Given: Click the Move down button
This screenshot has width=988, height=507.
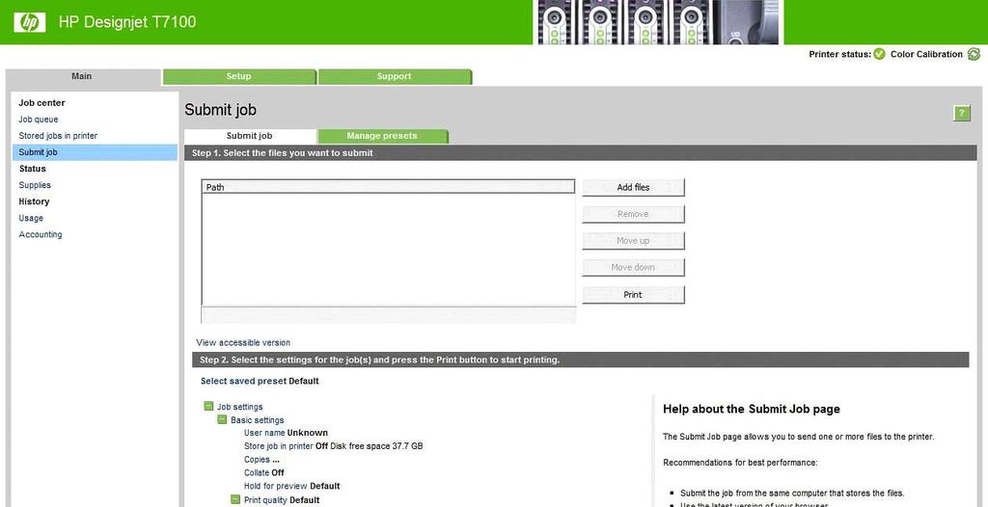Looking at the screenshot, I should tap(633, 267).
